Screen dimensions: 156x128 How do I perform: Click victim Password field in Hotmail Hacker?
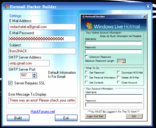[114, 51]
